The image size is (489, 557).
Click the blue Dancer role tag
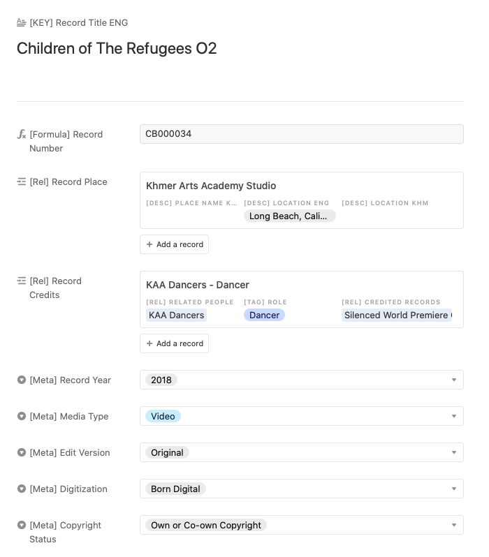[264, 315]
